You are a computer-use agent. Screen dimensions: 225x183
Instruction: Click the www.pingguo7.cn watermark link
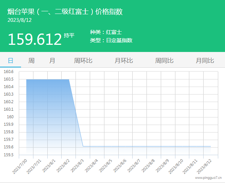(x=208, y=178)
